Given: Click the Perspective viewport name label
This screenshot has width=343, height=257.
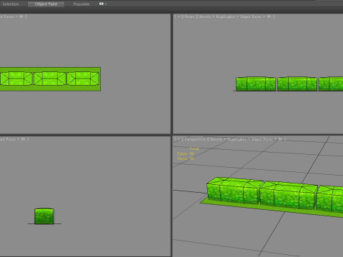Looking at the screenshot, I should pos(194,139).
